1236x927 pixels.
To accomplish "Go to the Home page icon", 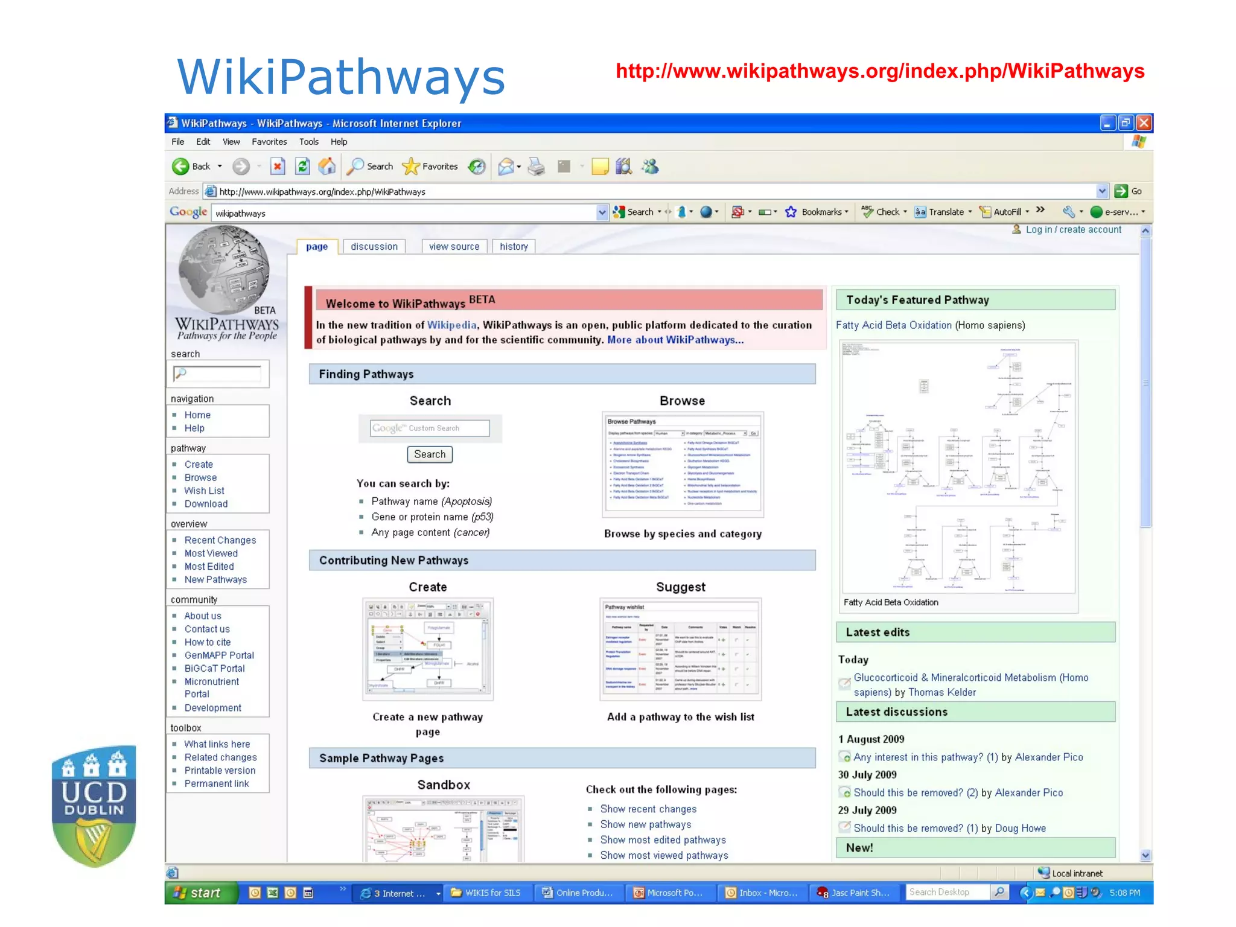I will [327, 166].
